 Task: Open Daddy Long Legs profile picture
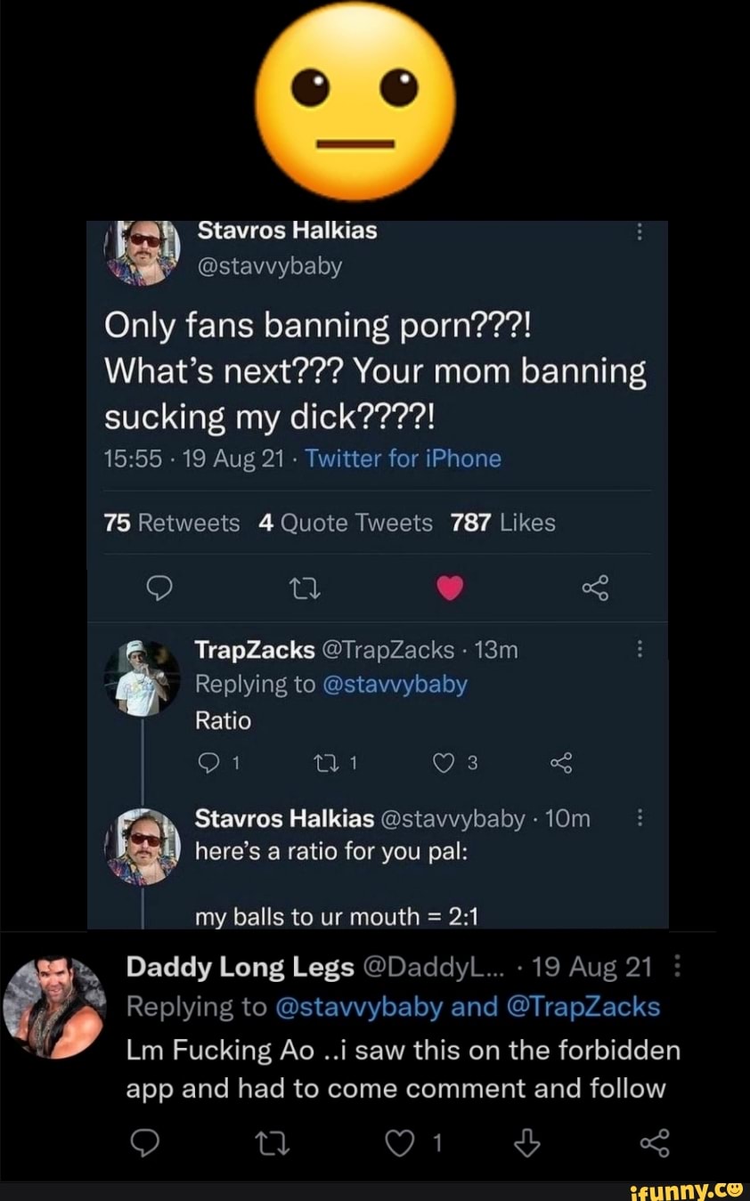coord(55,1007)
